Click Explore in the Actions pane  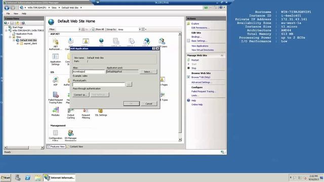pos(195,24)
